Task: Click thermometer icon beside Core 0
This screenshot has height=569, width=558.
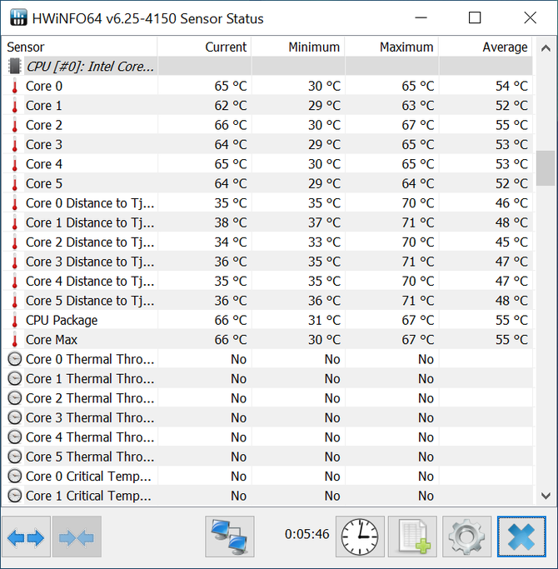Action: tap(15, 86)
